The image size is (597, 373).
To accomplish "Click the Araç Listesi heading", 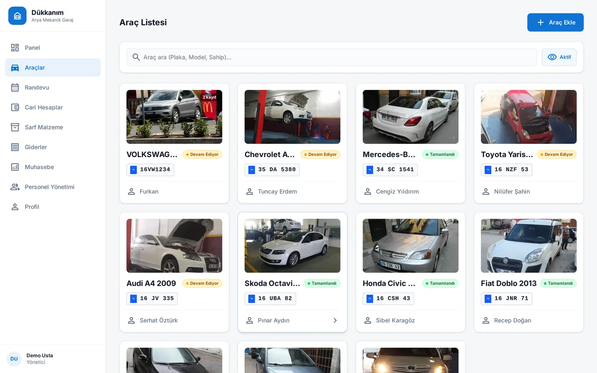I will click(143, 22).
